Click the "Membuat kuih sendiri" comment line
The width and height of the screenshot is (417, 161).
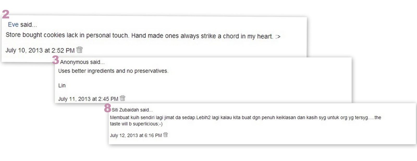pos(245,117)
